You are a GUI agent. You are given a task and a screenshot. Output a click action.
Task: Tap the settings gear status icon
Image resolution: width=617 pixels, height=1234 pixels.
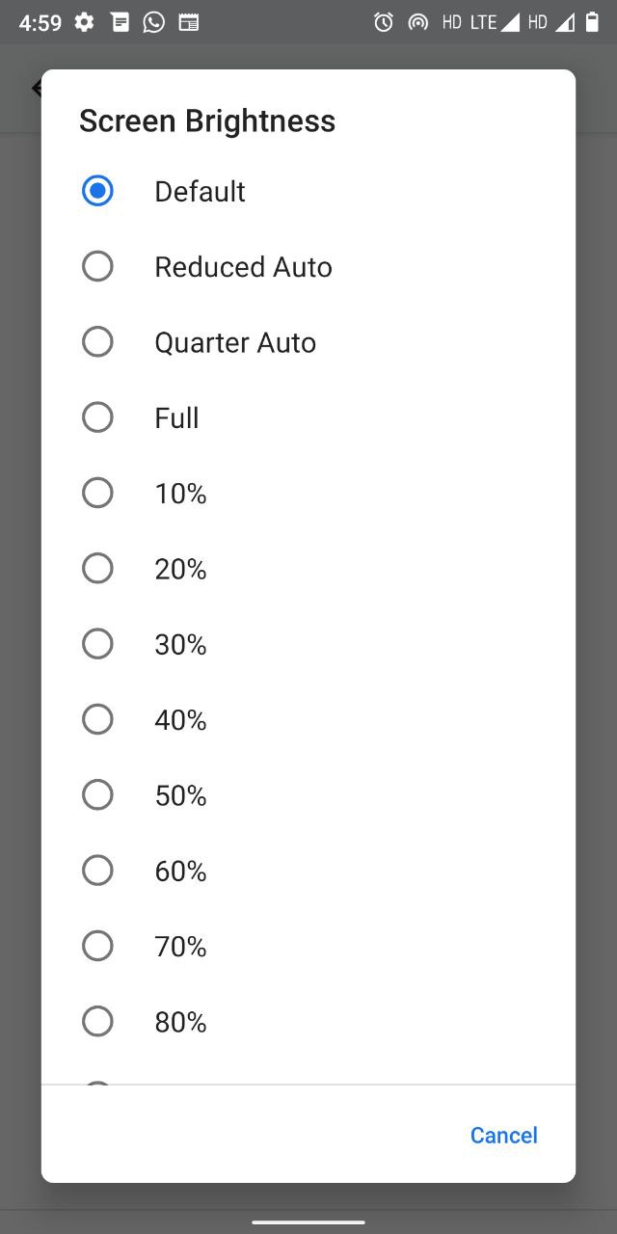pos(85,22)
